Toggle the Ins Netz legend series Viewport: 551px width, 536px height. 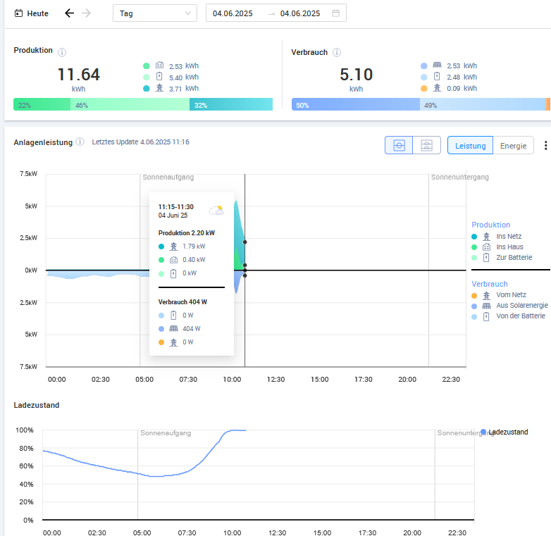pyautogui.click(x=508, y=237)
